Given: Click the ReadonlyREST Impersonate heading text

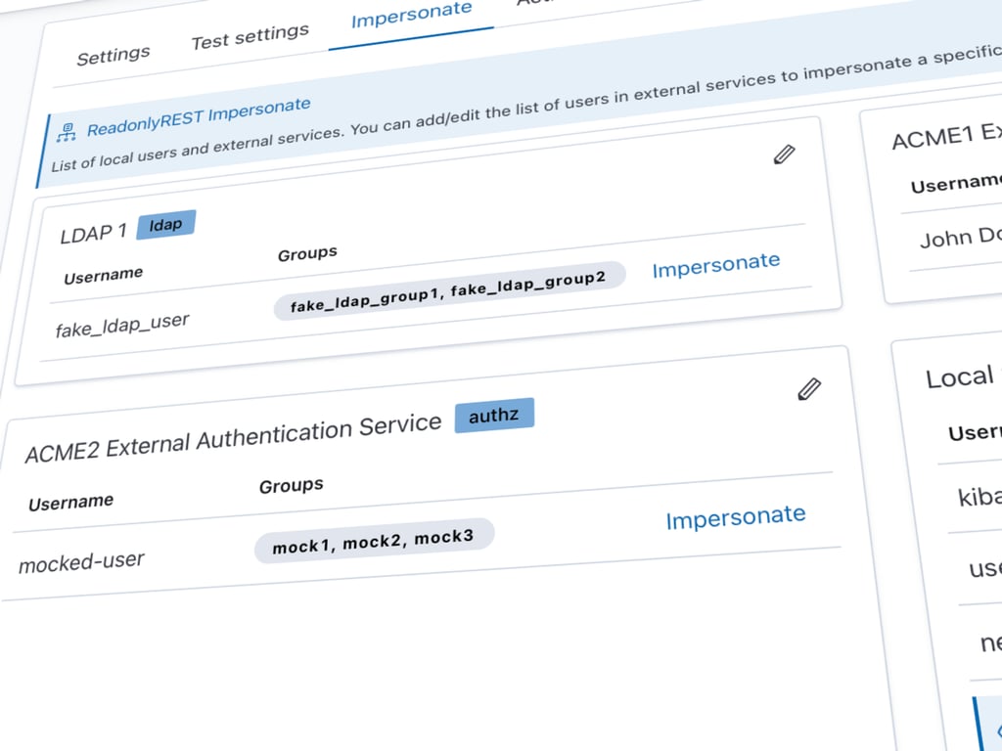Looking at the screenshot, I should (x=199, y=117).
